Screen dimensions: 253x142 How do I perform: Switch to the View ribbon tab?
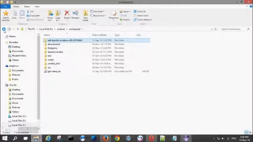tap(37, 7)
